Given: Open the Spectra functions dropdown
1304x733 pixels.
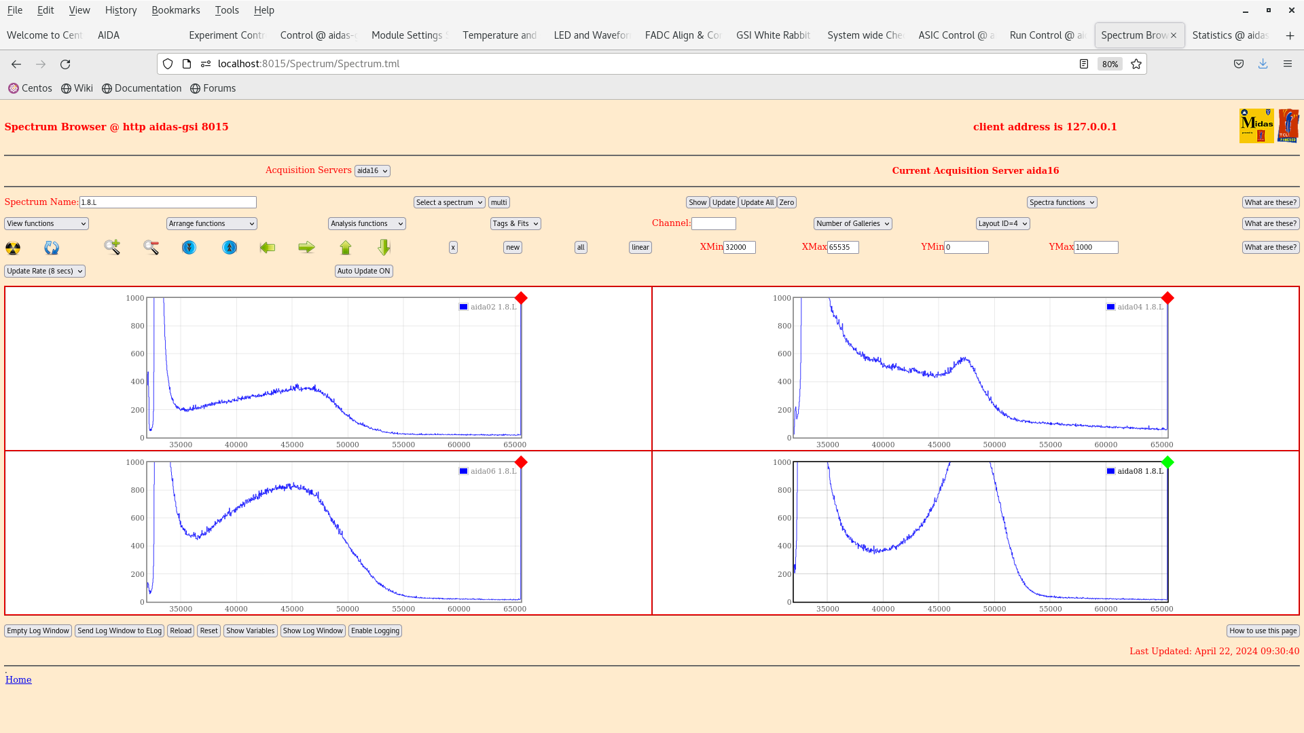Looking at the screenshot, I should (1062, 202).
